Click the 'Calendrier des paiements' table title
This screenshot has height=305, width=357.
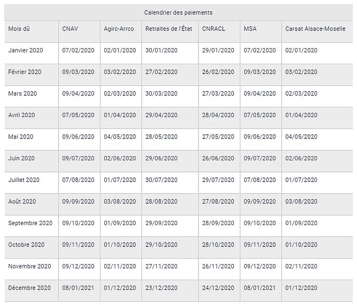click(x=178, y=12)
